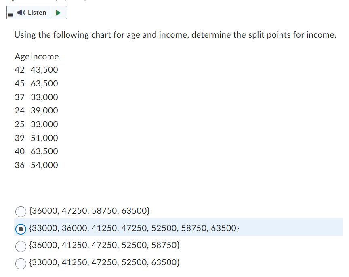349x277 pixels.
Task: Activate the audio playback speaker icon
Action: 21,13
